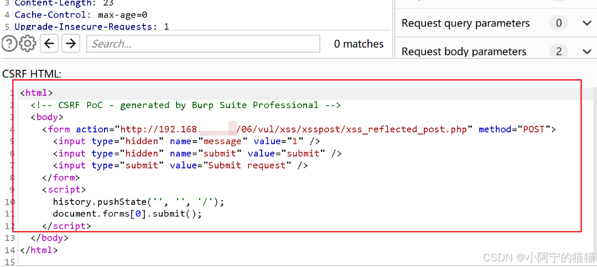597x267 pixels.
Task: Click the 'Submit request' input line
Action: (x=180, y=165)
